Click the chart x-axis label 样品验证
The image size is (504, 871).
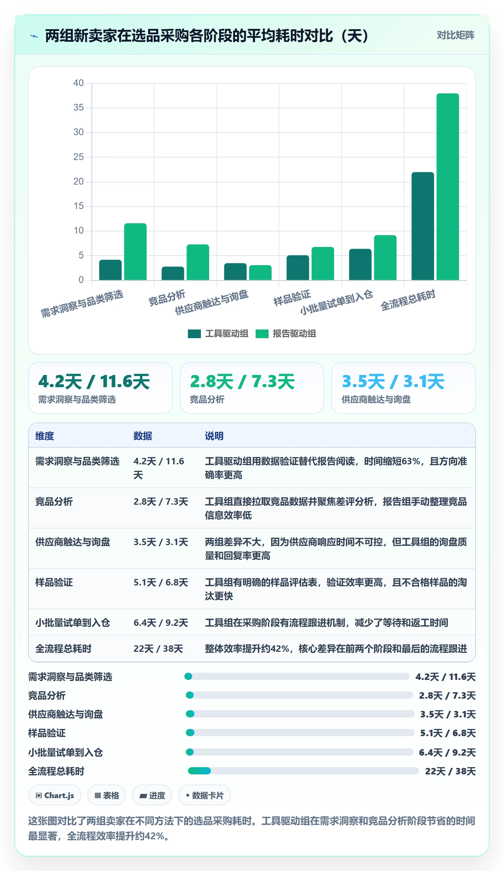[x=292, y=298]
